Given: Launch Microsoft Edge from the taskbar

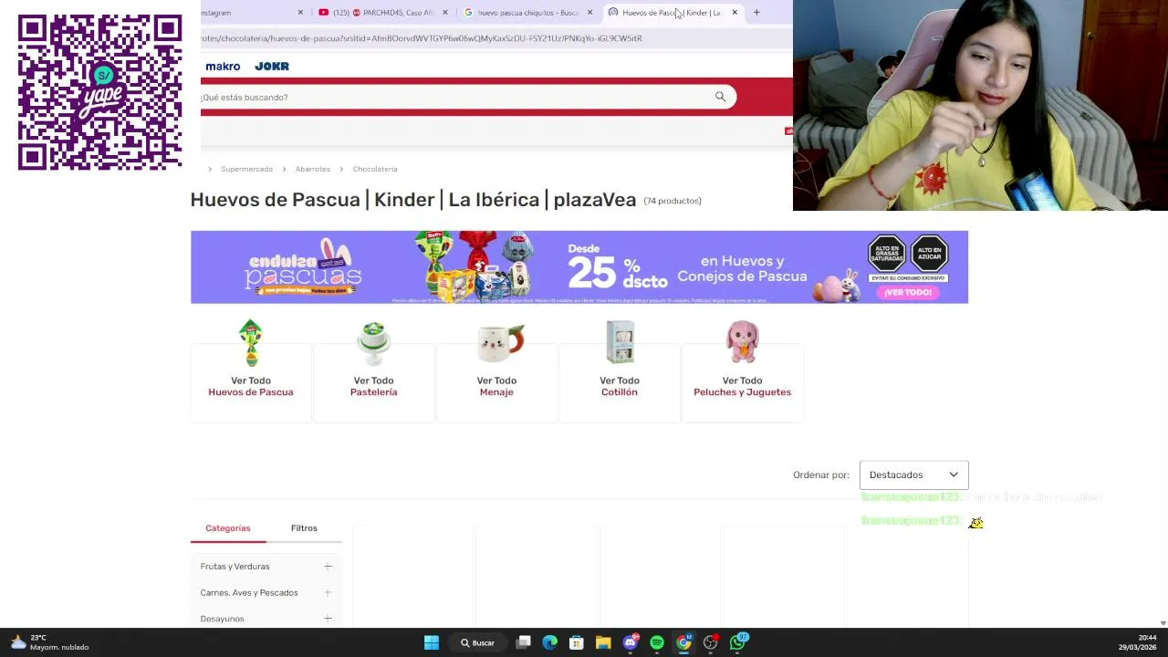Looking at the screenshot, I should click(550, 642).
